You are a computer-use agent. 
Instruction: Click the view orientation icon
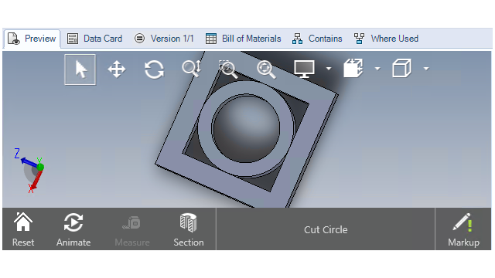(353, 68)
